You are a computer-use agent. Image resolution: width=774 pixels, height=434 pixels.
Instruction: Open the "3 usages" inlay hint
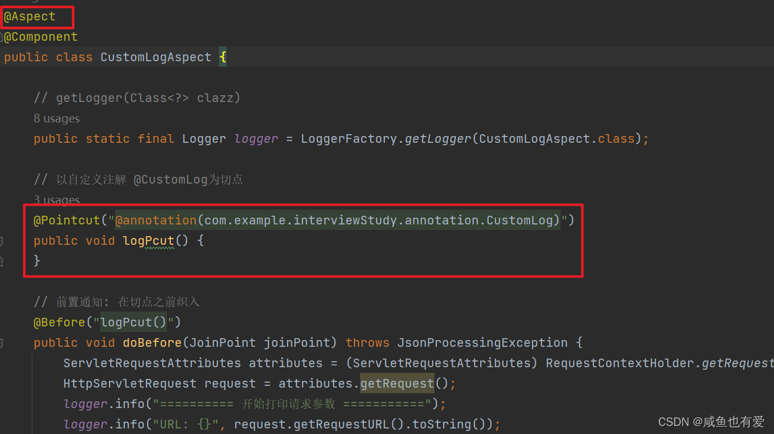[56, 200]
